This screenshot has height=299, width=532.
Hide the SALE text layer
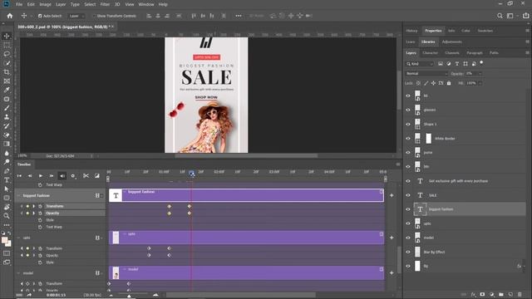pos(408,195)
